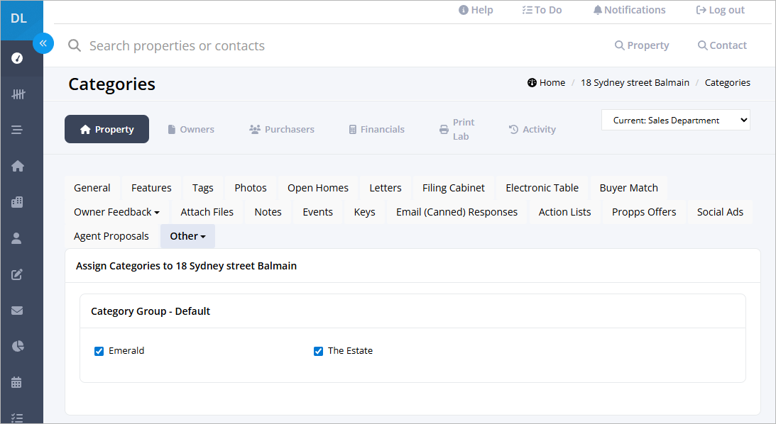Open Notifications bell link
Image resolution: width=776 pixels, height=424 pixels.
tap(629, 10)
